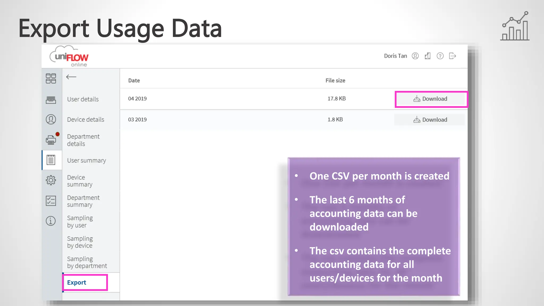Click the user profile icon beside Doris Tan

[x=415, y=56]
